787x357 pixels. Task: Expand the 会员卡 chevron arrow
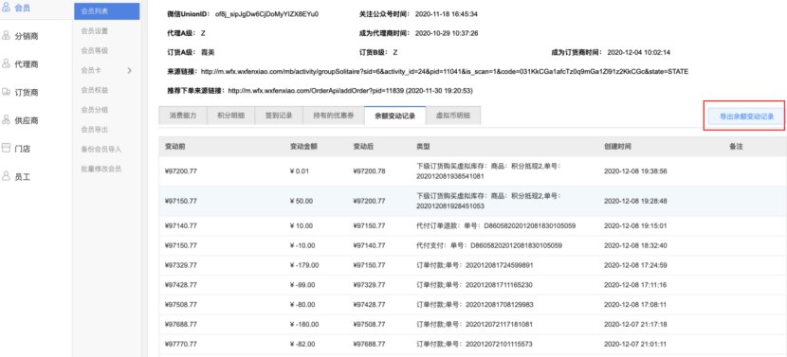(x=129, y=71)
